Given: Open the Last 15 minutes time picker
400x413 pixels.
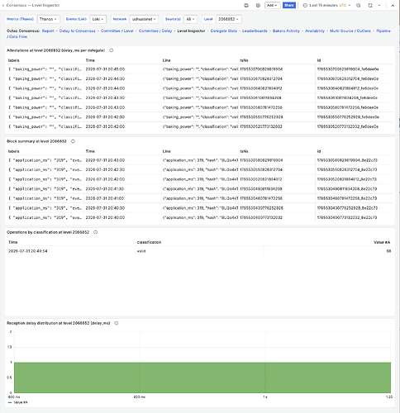Looking at the screenshot, I should pyautogui.click(x=326, y=5).
